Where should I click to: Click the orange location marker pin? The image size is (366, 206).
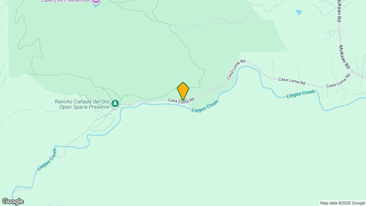coord(183,91)
